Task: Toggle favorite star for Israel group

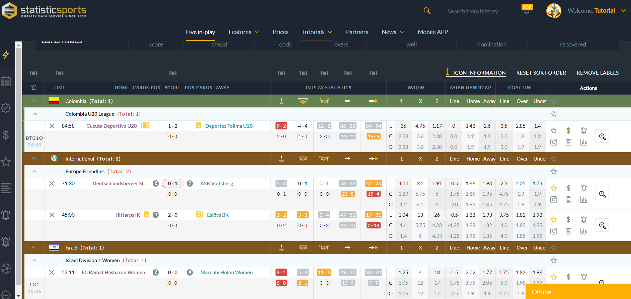Action: 554,247
